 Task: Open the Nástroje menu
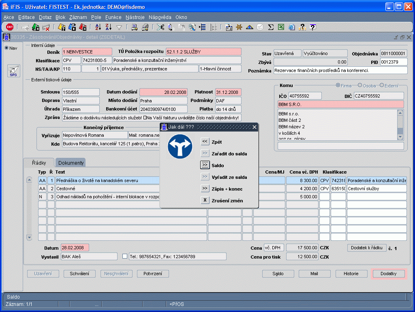click(135, 17)
